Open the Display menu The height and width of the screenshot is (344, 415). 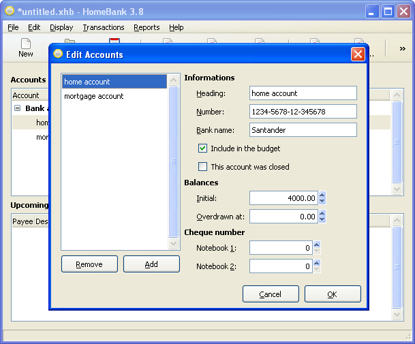pyautogui.click(x=61, y=27)
